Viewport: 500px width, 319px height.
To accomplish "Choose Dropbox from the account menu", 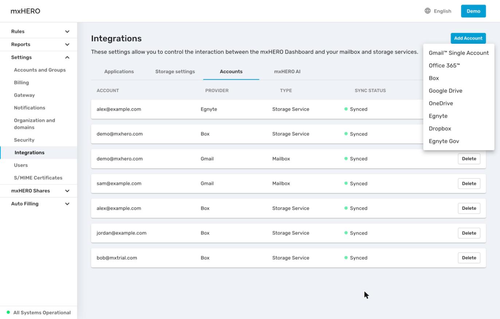I will [458, 129].
